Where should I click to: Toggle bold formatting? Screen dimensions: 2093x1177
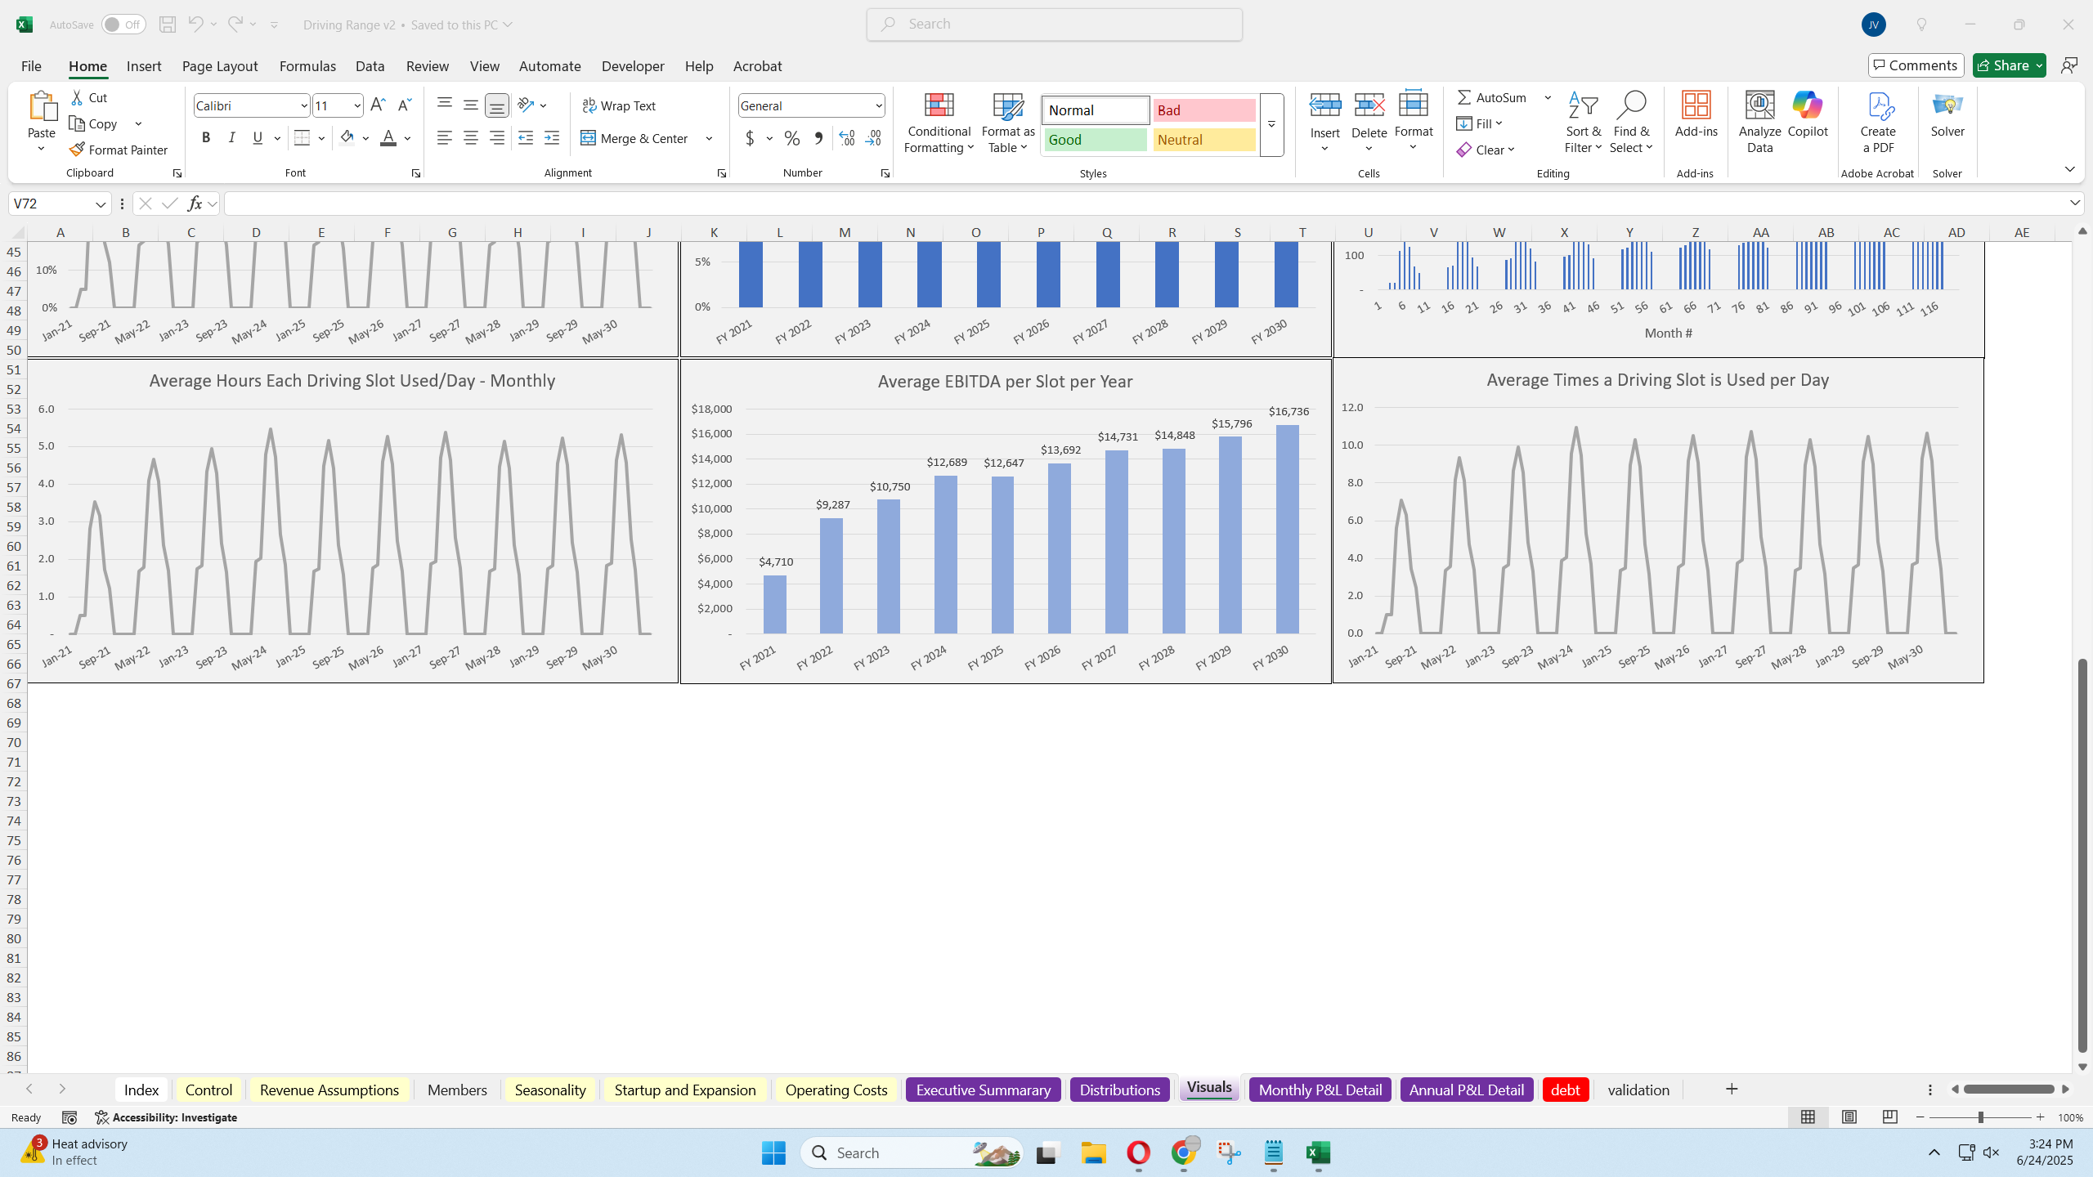pyautogui.click(x=205, y=137)
